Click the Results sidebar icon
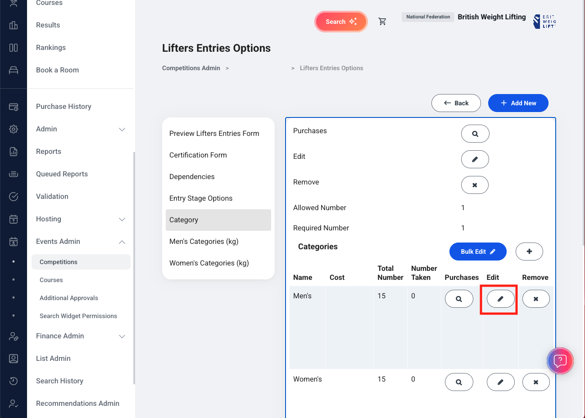The image size is (585, 418). pos(14,25)
